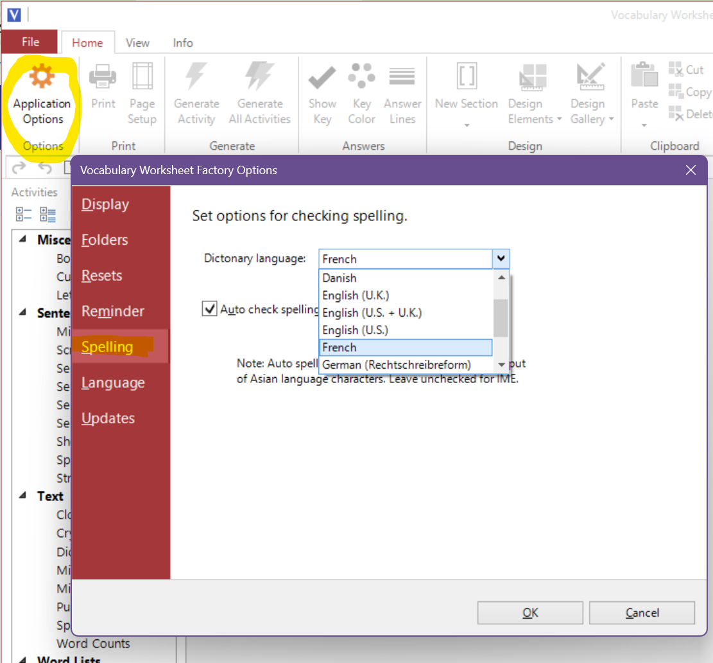Image resolution: width=713 pixels, height=663 pixels.
Task: Choose English (U.S. + U.K.) option
Action: point(406,313)
